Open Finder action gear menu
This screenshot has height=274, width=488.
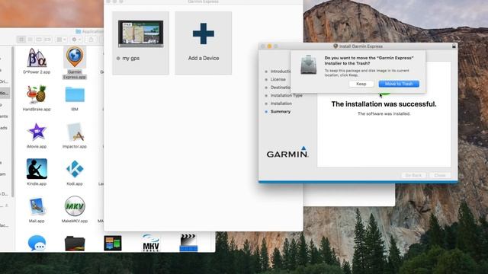coord(76,40)
